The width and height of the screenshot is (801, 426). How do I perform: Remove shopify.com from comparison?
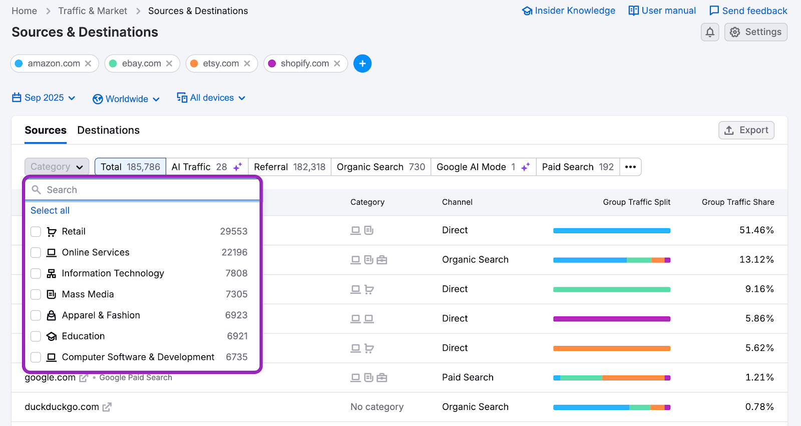(x=337, y=64)
